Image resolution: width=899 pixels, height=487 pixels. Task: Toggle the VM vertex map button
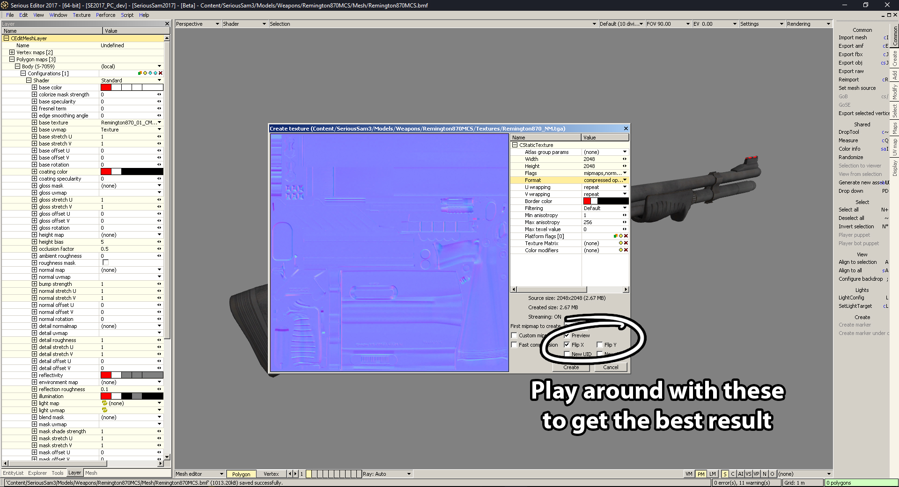pos(689,474)
